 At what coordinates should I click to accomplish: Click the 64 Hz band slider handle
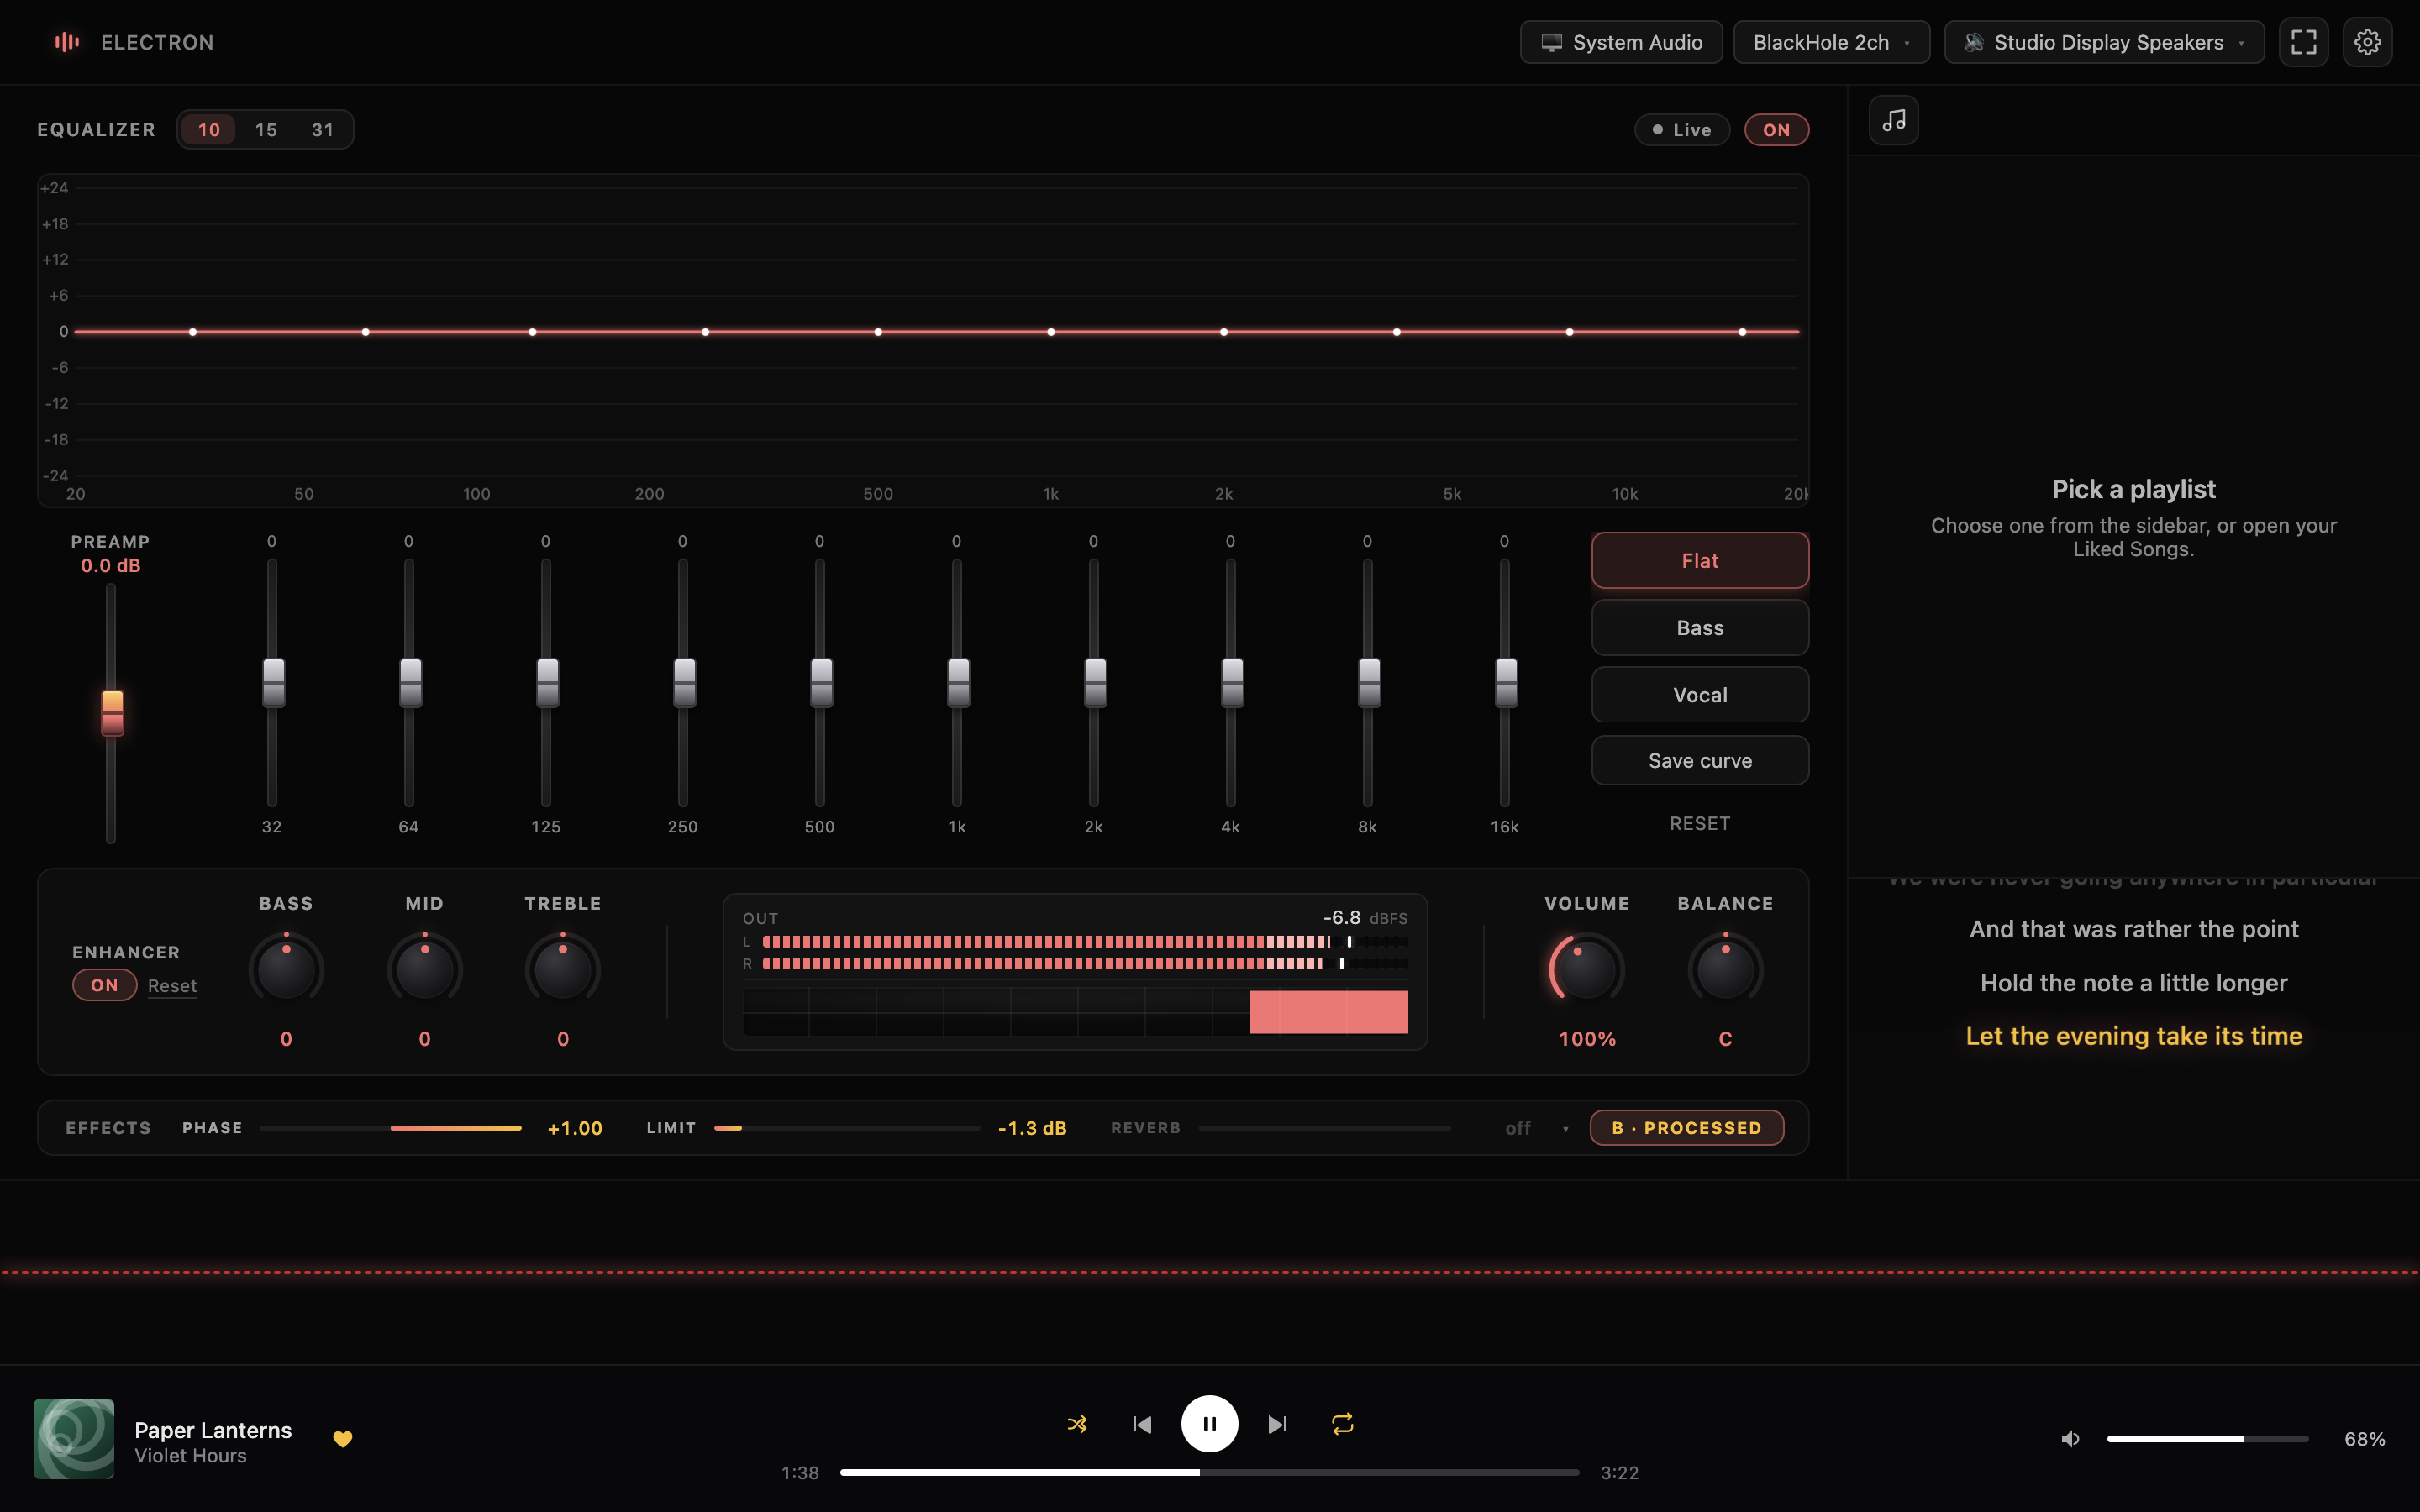[x=410, y=683]
